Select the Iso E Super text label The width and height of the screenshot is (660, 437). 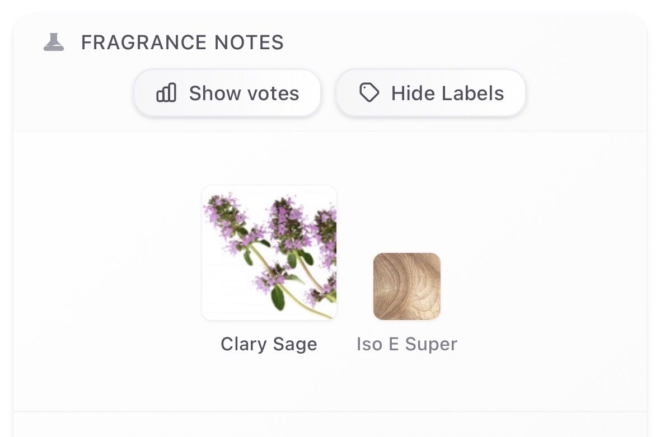point(407,344)
